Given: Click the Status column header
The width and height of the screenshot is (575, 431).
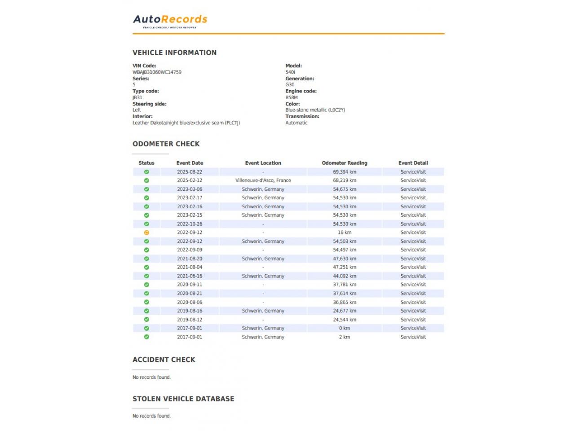Looking at the screenshot, I should [x=146, y=163].
